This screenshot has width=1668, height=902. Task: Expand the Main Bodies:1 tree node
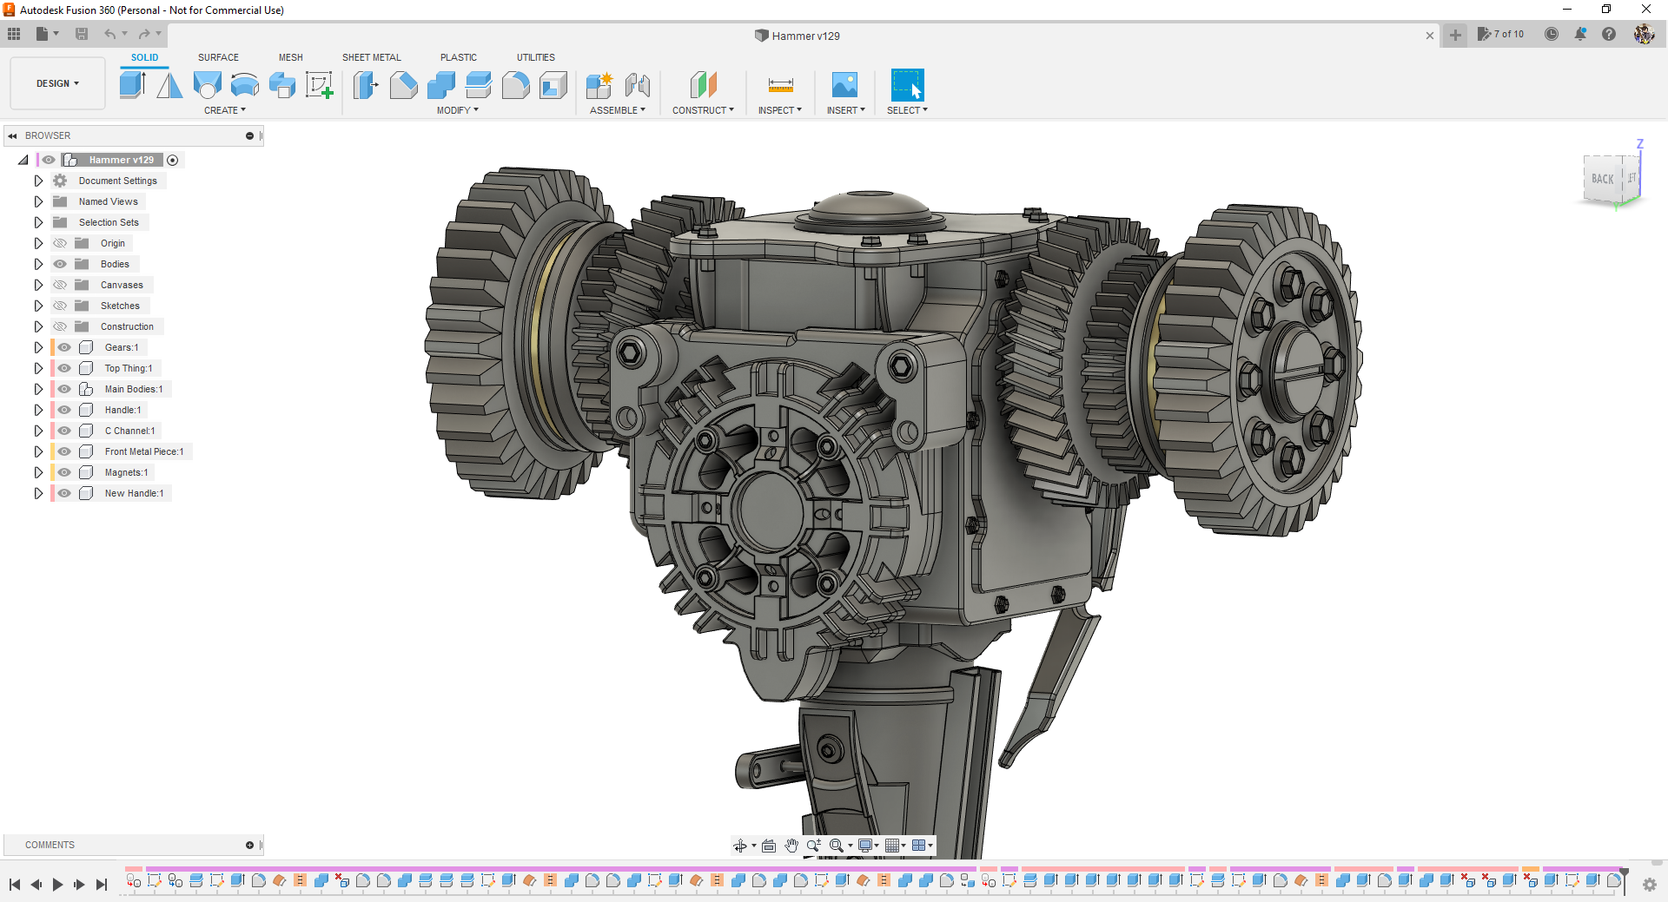tap(38, 389)
